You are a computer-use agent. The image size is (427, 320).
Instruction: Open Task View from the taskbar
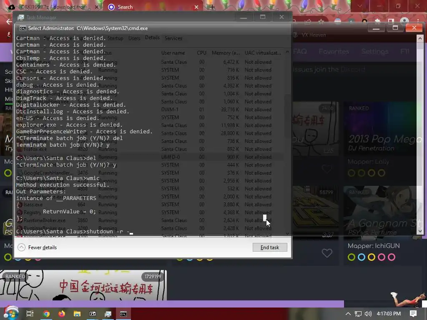click(x=30, y=314)
